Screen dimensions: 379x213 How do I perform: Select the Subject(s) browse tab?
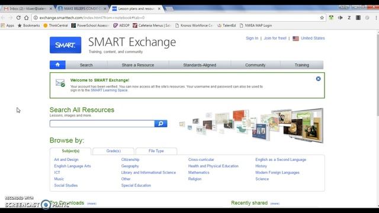[x=70, y=151]
